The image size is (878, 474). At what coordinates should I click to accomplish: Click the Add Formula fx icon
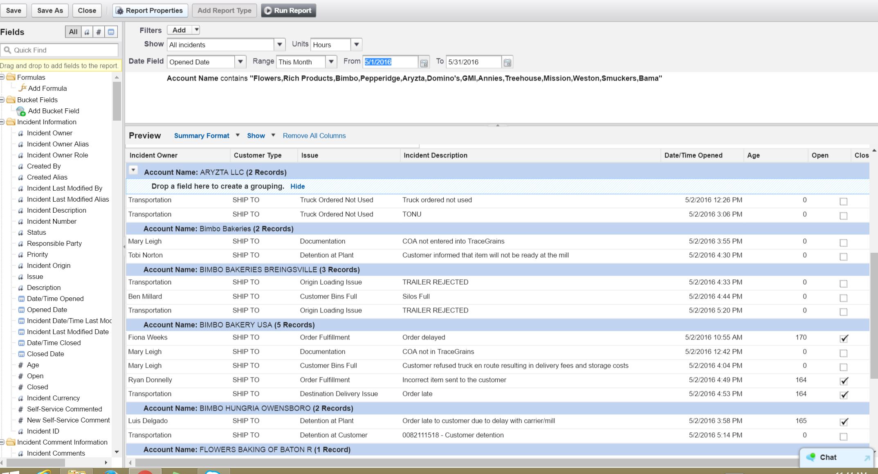(23, 88)
